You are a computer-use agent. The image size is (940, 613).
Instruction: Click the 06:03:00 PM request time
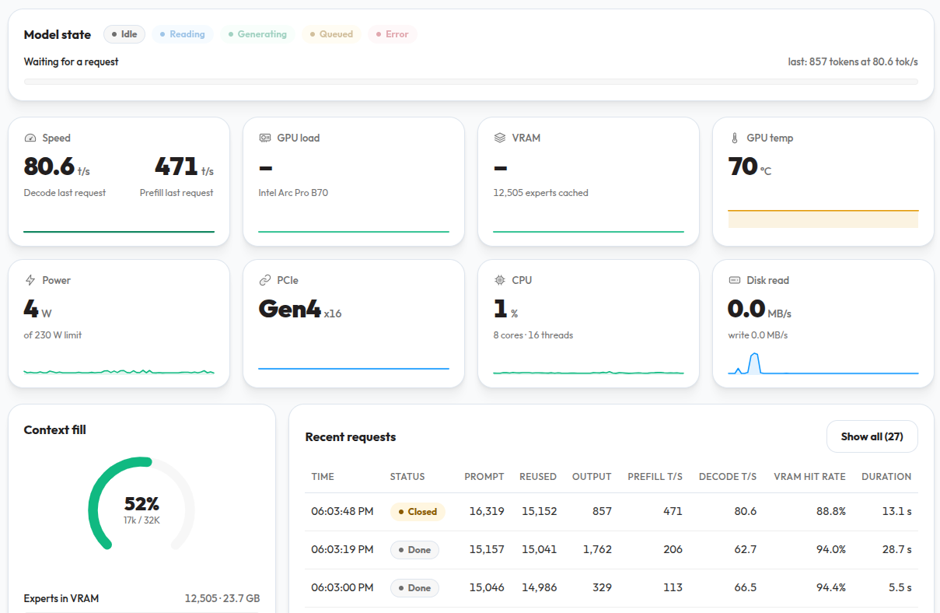tap(343, 588)
